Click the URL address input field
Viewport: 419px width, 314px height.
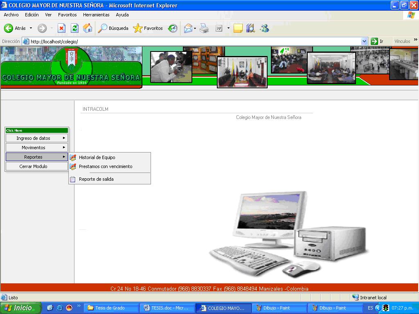pos(192,41)
